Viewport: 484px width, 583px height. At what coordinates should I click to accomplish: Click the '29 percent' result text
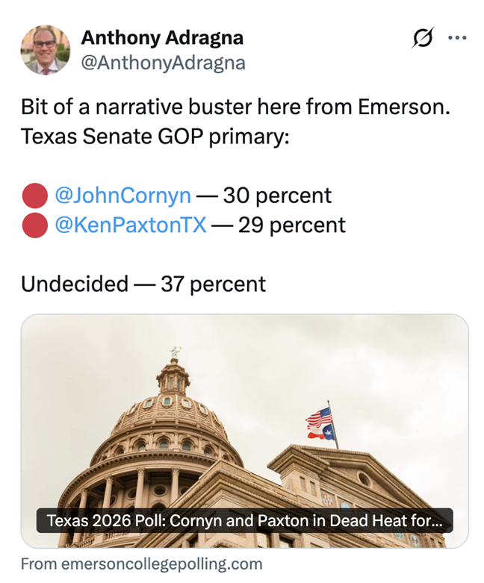pos(292,225)
